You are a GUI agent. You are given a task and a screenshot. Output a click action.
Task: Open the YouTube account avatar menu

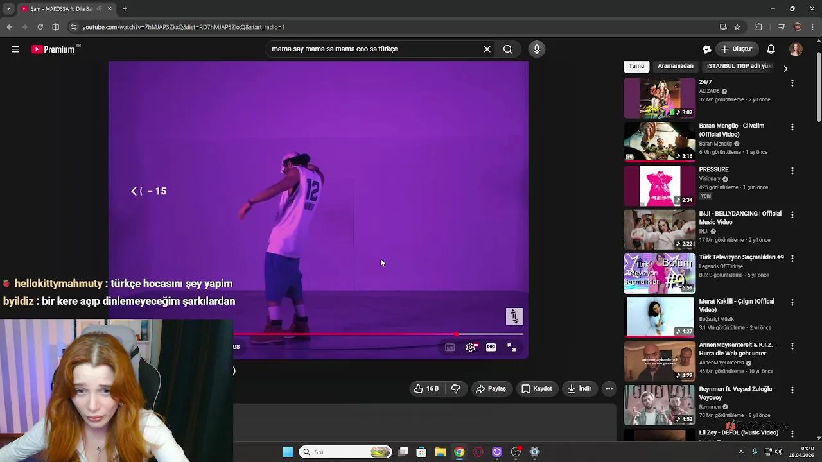[796, 49]
